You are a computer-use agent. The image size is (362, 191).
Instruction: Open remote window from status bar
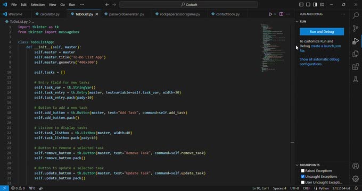tap(4, 188)
